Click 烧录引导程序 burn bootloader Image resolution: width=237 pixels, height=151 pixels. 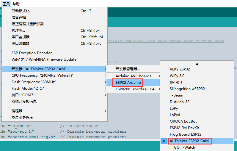[x=55, y=117]
